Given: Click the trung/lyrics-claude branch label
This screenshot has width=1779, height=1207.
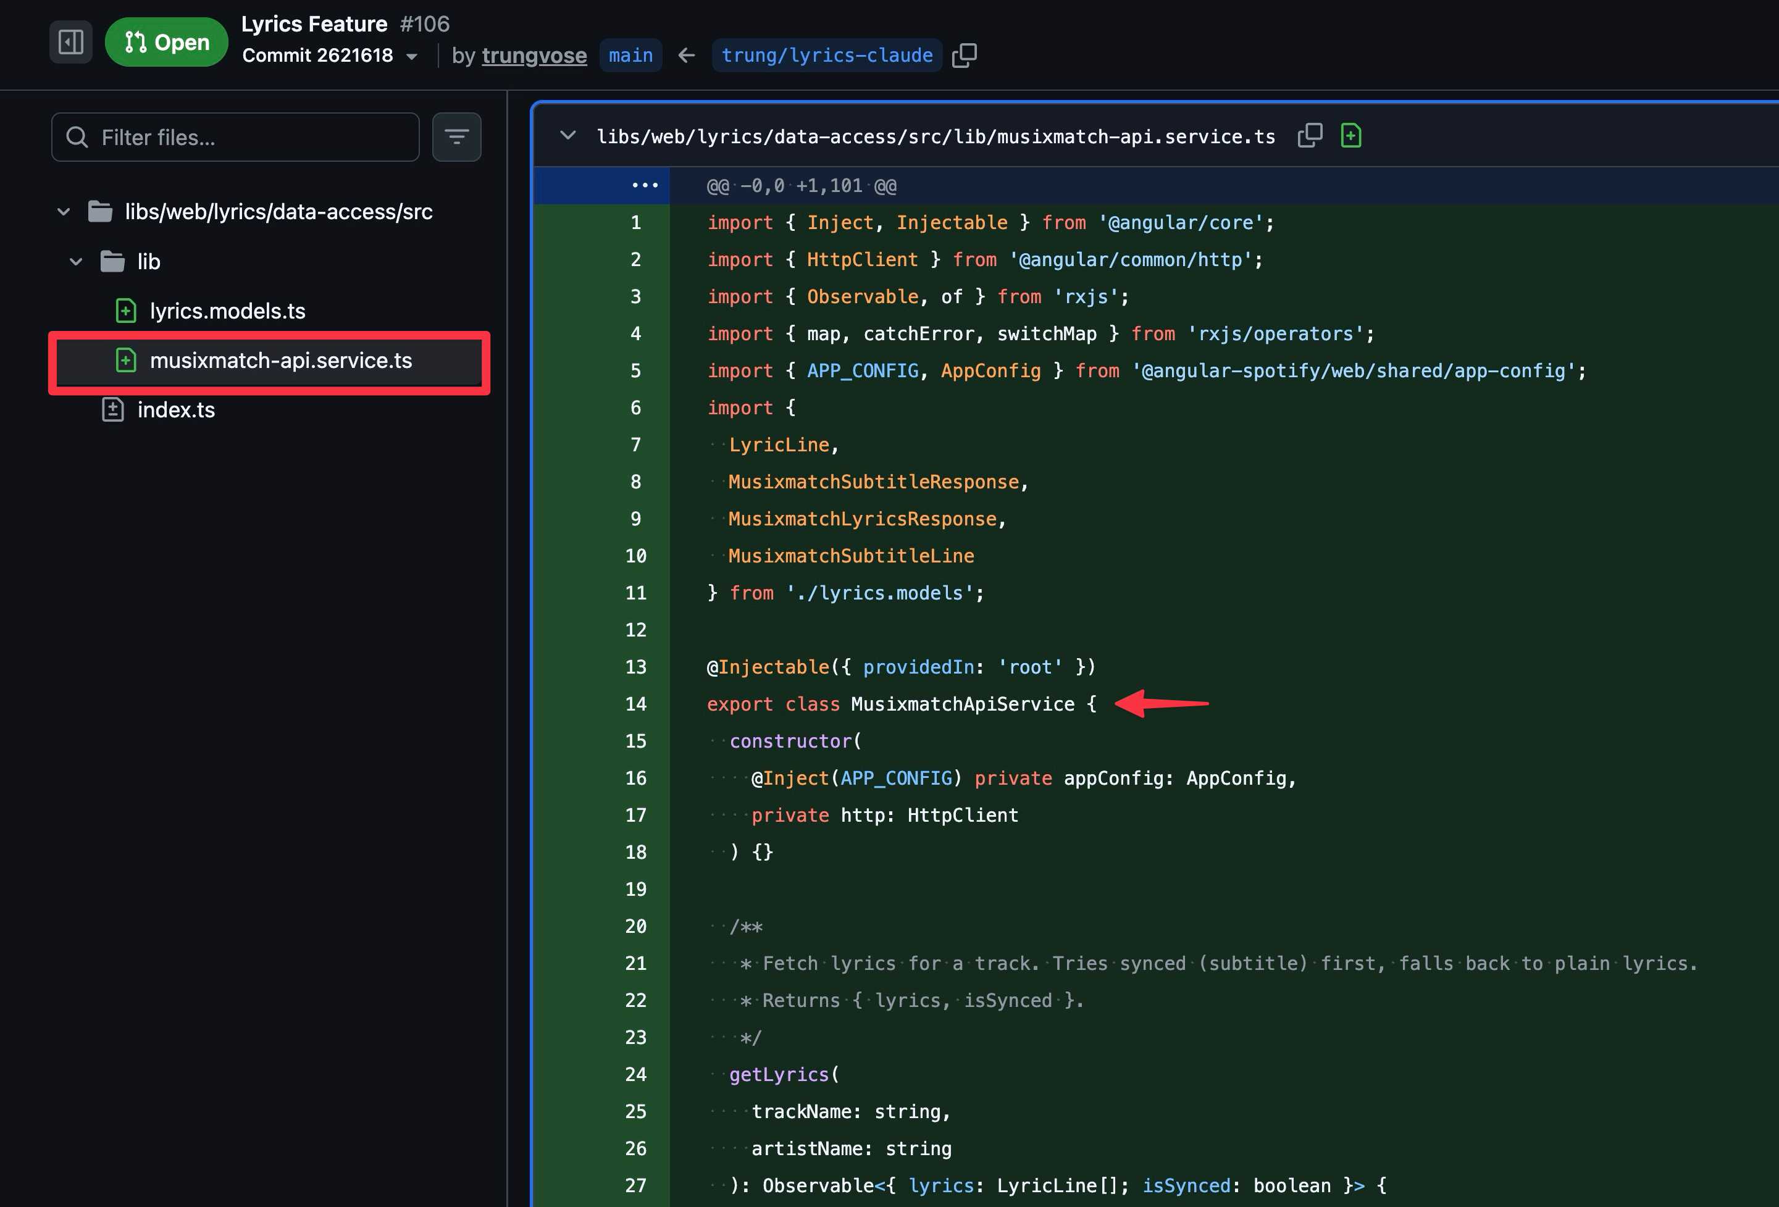Looking at the screenshot, I should coord(826,55).
